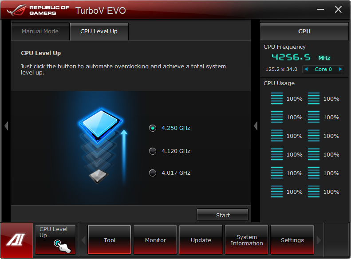The height and width of the screenshot is (259, 351).
Task: Click the CPU Level Up shortcut tile
Action: [x=55, y=239]
